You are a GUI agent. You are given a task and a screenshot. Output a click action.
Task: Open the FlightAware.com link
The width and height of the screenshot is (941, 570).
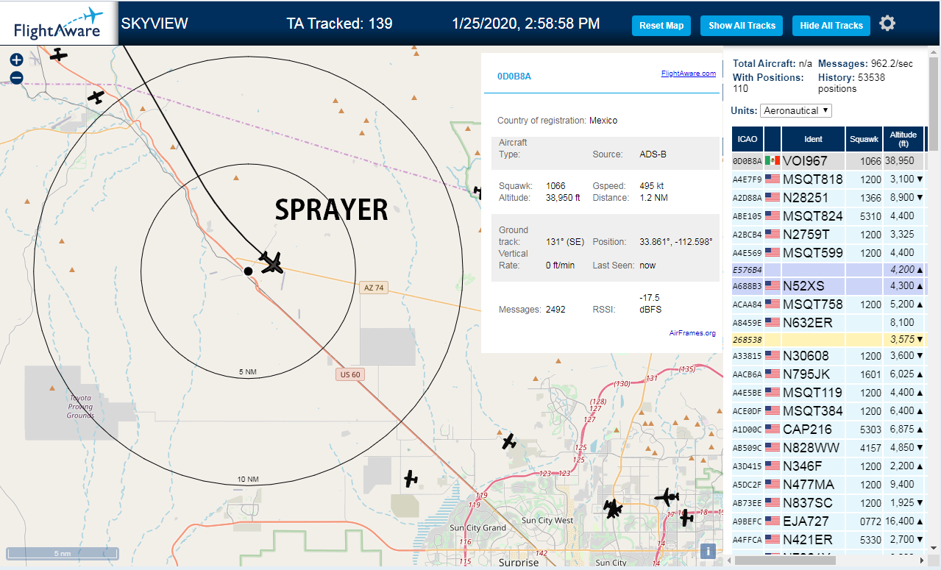(x=689, y=74)
